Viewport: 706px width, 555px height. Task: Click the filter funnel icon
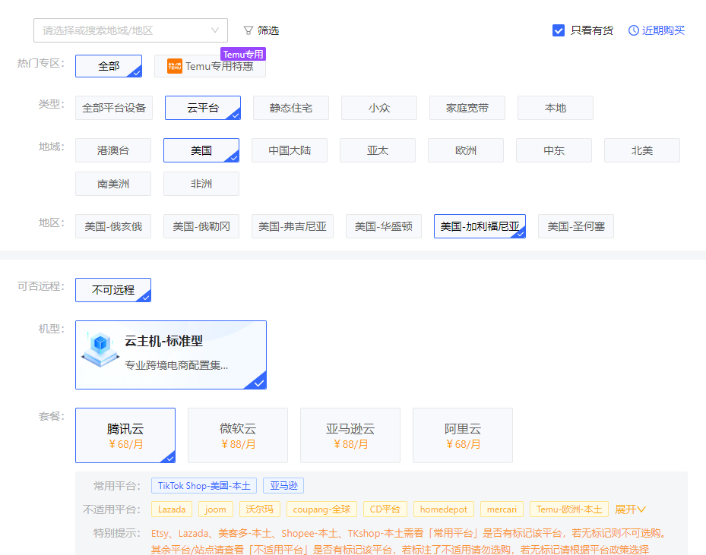pyautogui.click(x=248, y=30)
